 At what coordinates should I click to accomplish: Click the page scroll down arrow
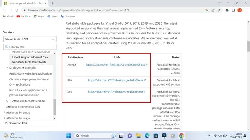pos(248,129)
